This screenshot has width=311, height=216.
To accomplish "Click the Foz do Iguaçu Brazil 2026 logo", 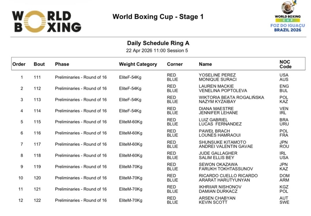I will (x=287, y=17).
